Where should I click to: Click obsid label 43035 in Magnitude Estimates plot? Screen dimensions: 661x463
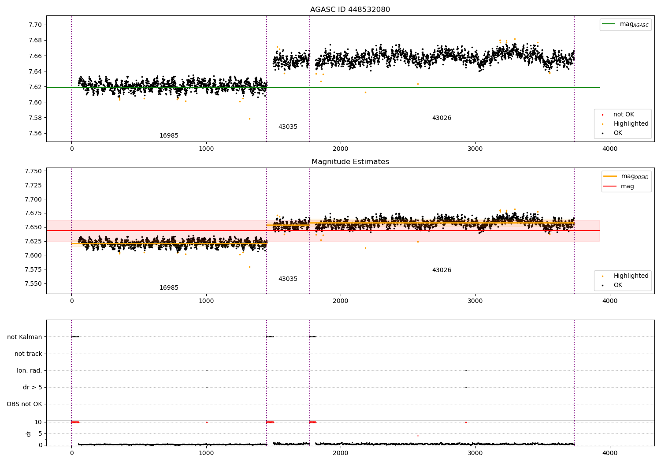click(x=288, y=279)
